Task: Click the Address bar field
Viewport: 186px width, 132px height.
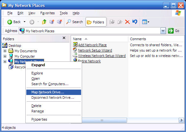Action: 90,31
